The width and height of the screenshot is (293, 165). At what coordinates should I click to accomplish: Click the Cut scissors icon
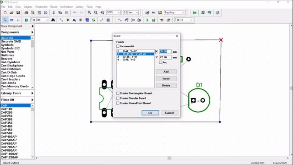pos(54,13)
